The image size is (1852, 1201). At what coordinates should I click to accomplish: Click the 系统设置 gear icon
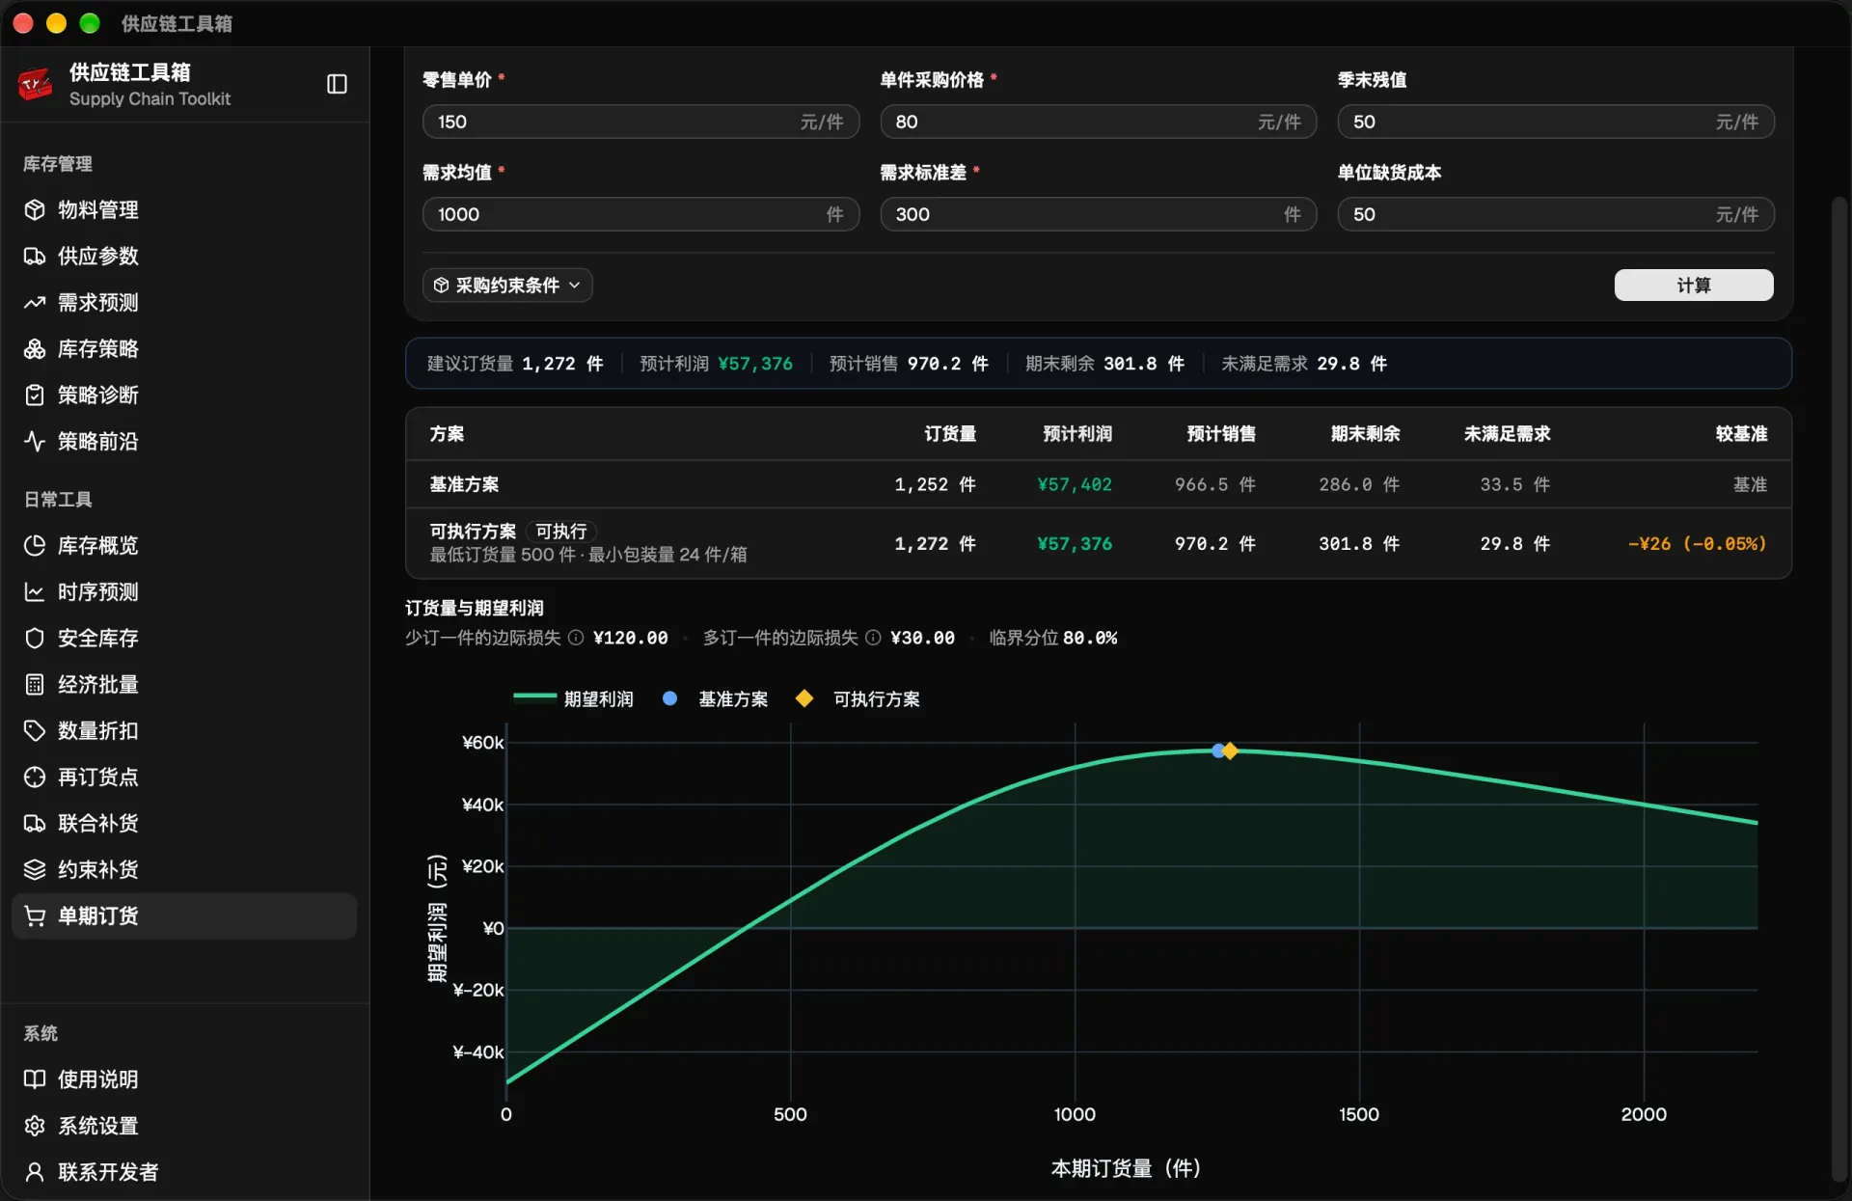(35, 1126)
